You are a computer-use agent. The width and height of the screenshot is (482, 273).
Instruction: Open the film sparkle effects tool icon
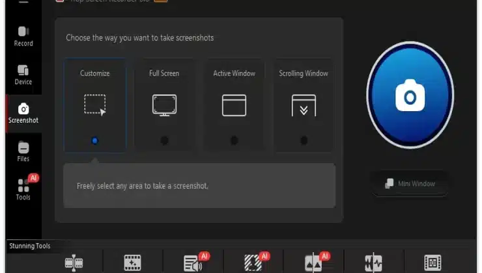click(132, 263)
